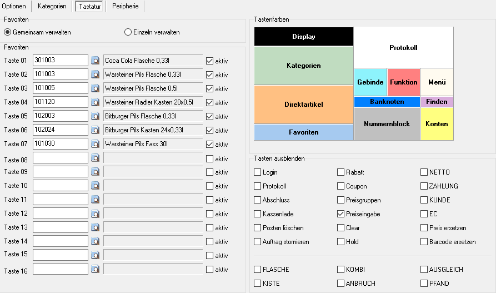The image size is (496, 293).
Task: Open article search for Taste 06
Action: coord(95,130)
